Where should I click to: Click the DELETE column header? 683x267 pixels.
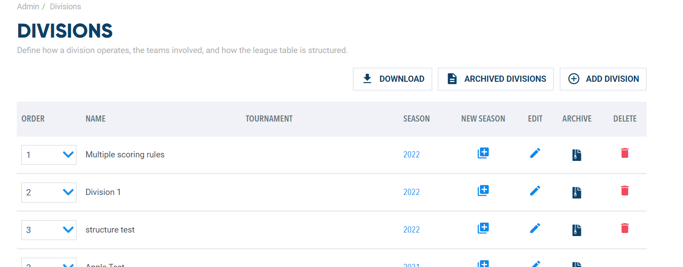pyautogui.click(x=625, y=118)
